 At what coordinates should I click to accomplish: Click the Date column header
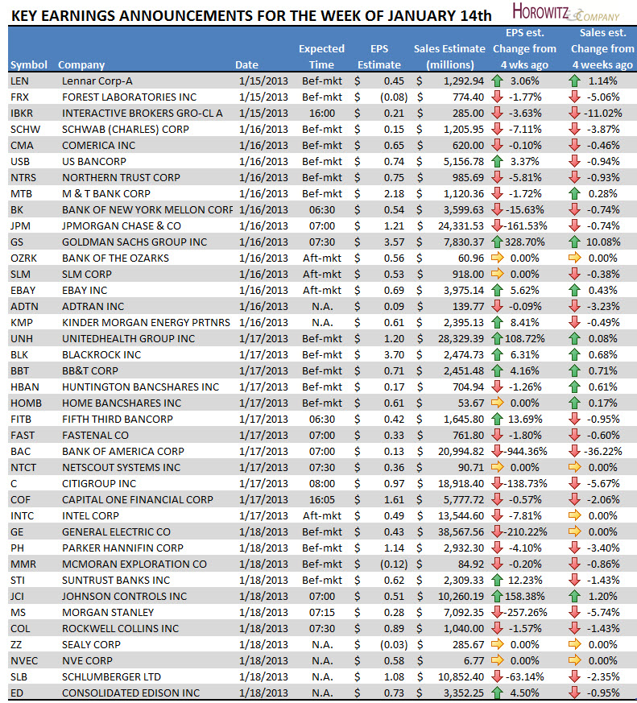pyautogui.click(x=246, y=65)
